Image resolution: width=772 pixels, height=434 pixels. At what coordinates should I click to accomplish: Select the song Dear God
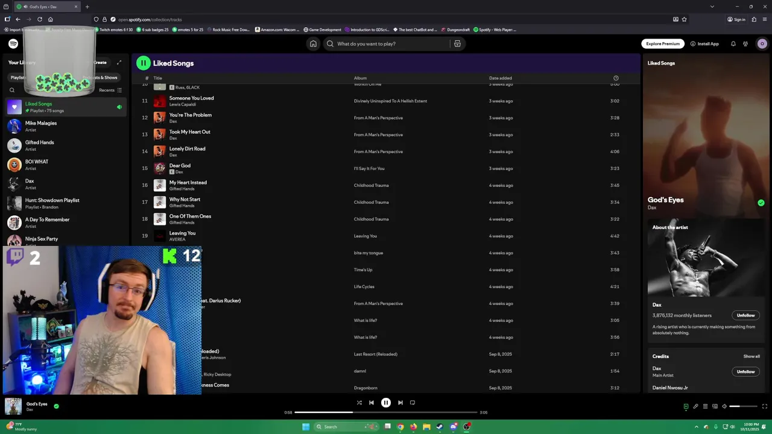pos(180,165)
